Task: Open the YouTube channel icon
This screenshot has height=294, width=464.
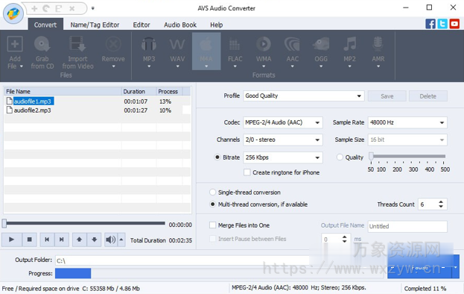Action: (x=454, y=24)
